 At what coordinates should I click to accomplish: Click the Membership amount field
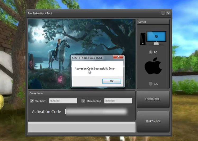pos(118,101)
